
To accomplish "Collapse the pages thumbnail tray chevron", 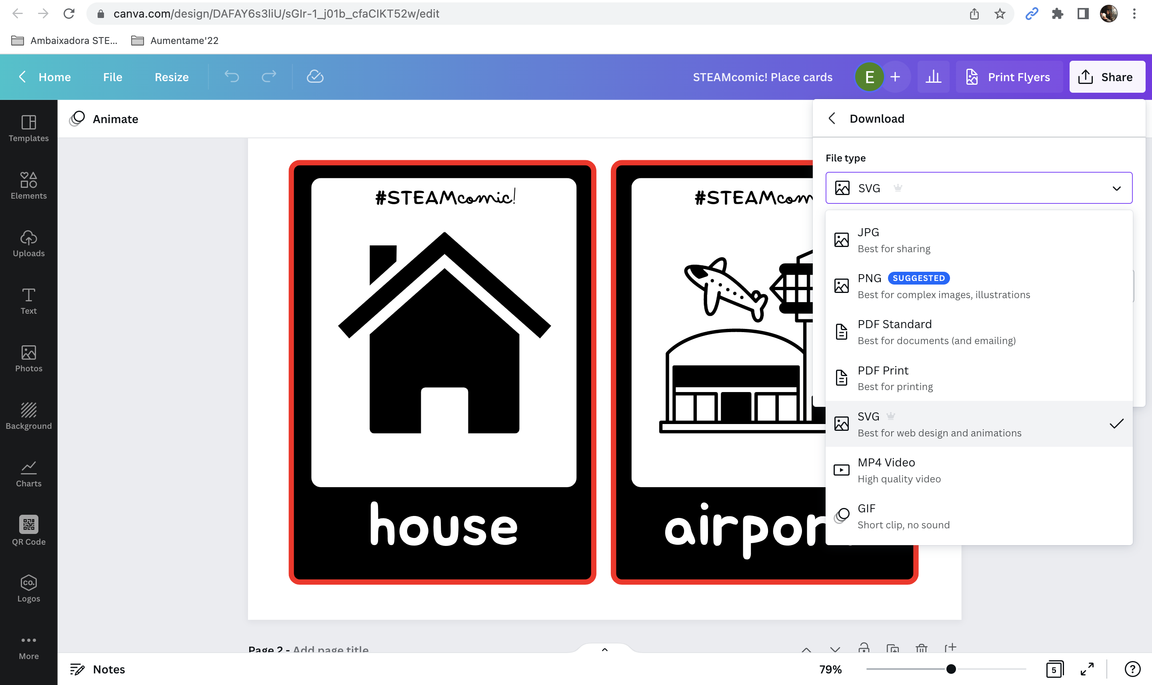I will pos(604,649).
